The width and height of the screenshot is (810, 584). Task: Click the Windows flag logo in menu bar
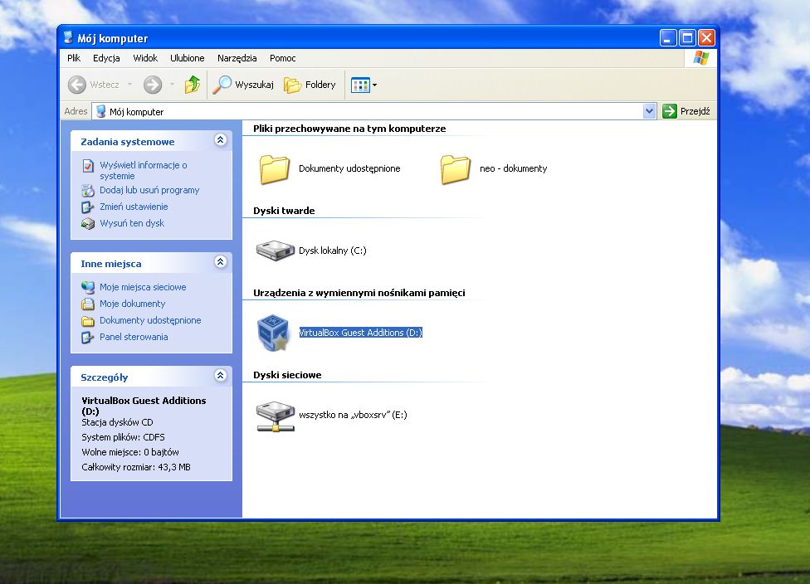(x=701, y=58)
